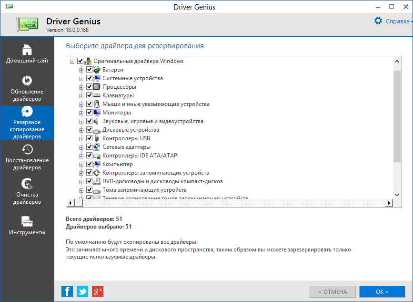Click the Контроллеры USB plug icon

(x=97, y=138)
